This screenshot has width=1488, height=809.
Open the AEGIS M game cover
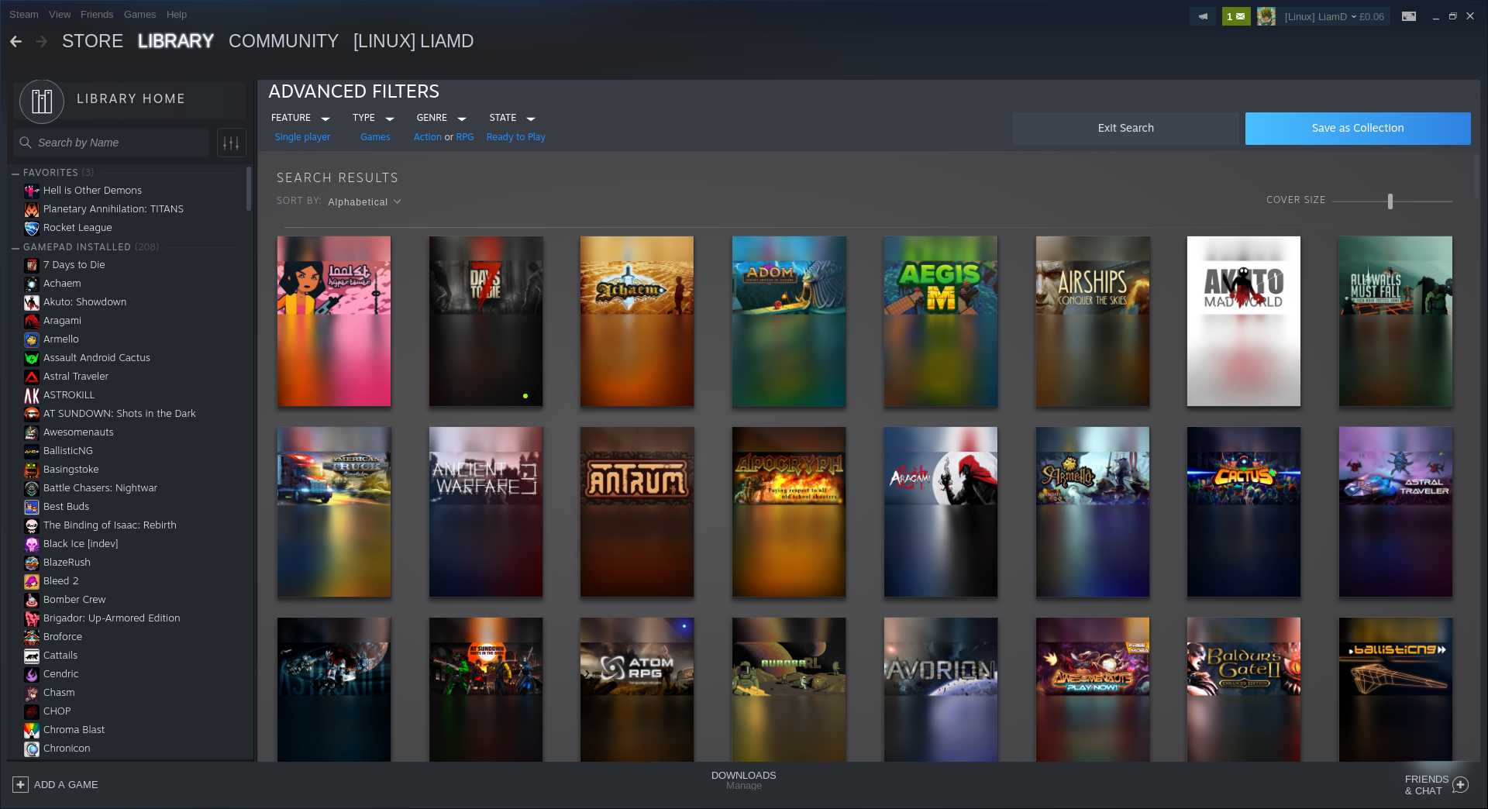pos(941,321)
